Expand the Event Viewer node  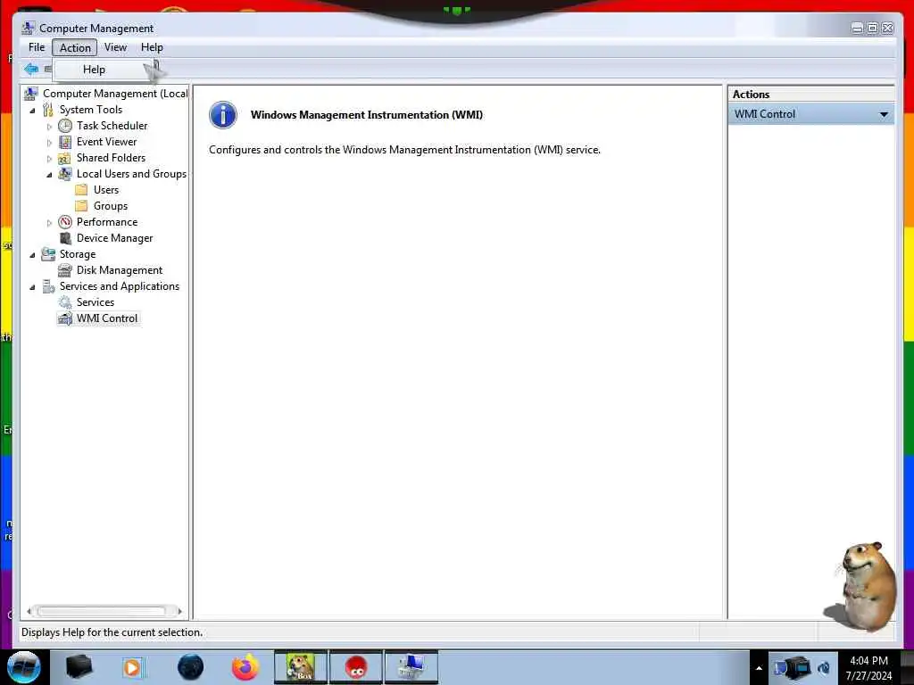[49, 142]
